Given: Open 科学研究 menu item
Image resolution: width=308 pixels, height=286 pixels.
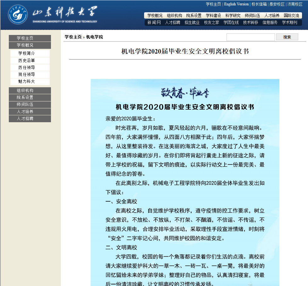Looking at the screenshot, I should click(x=233, y=15).
